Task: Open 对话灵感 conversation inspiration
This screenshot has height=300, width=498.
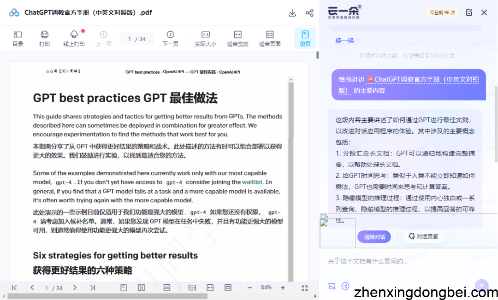Action: (x=423, y=236)
